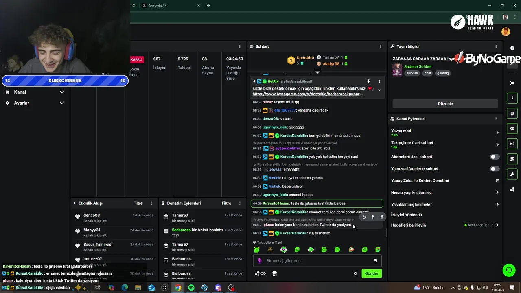Open the Denetim Eylemleri three-dot menu

coord(240,203)
